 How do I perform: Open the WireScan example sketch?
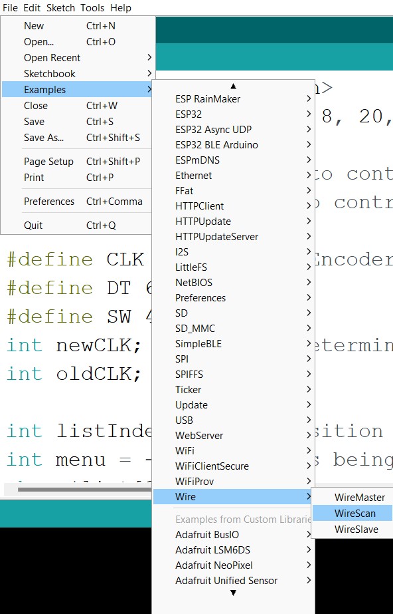point(353,514)
